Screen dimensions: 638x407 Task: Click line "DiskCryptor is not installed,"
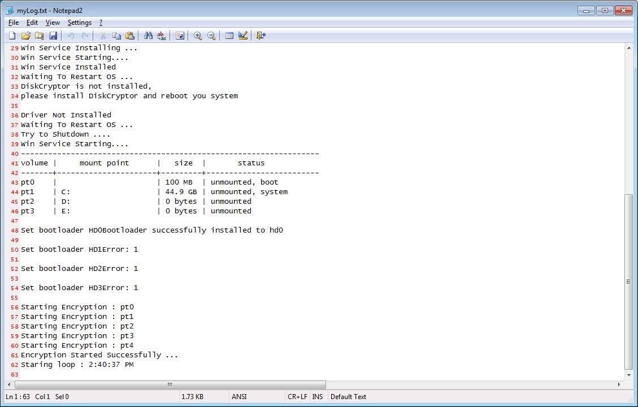pyautogui.click(x=86, y=86)
